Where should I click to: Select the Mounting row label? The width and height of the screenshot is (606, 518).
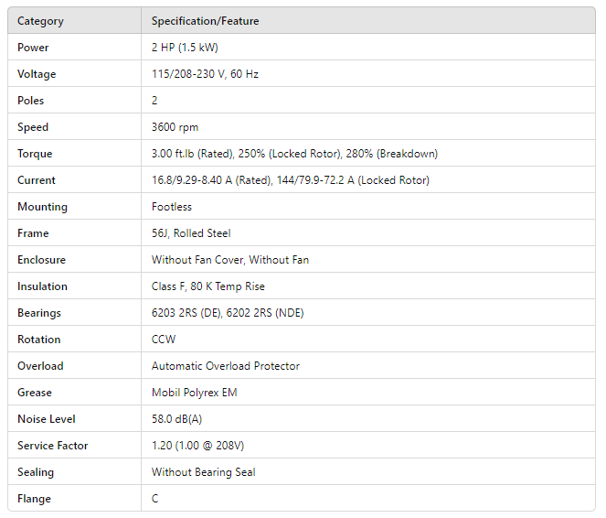pos(42,207)
